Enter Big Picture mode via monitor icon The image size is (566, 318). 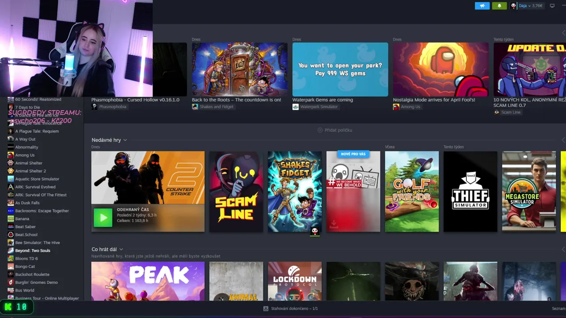552,6
